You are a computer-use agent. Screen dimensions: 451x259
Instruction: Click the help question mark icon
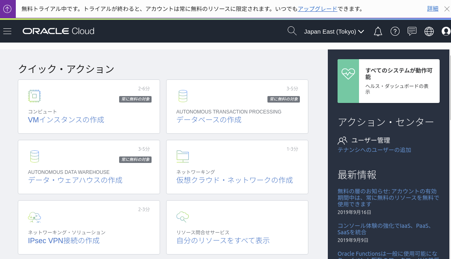coord(395,31)
